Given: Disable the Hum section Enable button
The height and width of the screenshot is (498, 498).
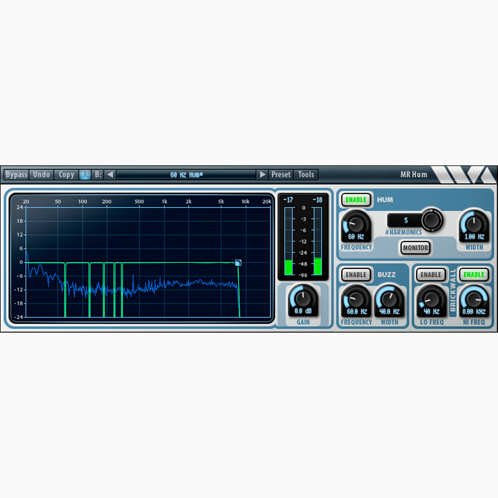Looking at the screenshot, I should coord(356,200).
